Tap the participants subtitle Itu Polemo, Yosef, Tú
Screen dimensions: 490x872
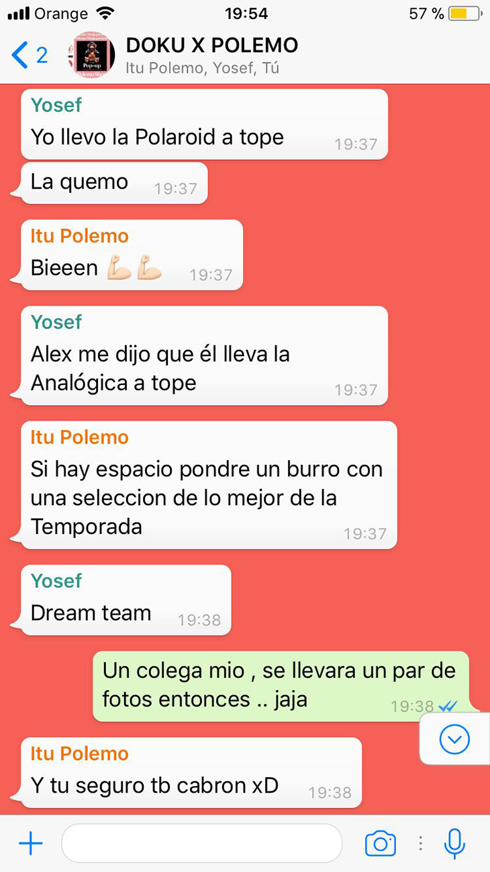coord(202,69)
